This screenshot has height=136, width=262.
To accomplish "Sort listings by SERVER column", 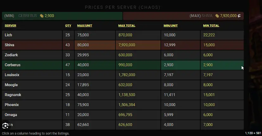I will (10, 25).
